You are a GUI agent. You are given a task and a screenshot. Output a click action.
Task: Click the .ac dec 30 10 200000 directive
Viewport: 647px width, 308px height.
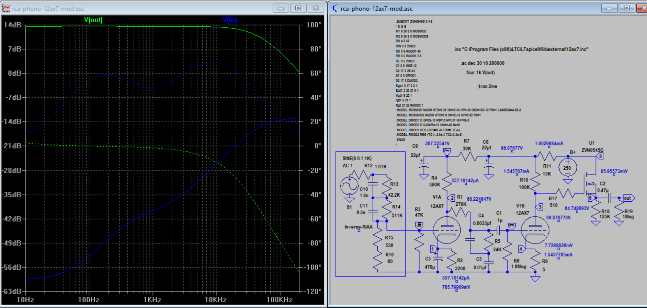coord(483,63)
